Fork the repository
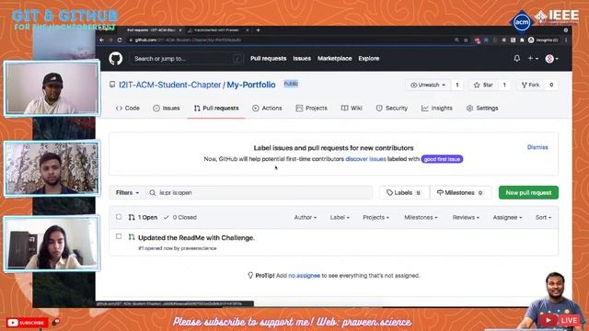 pyautogui.click(x=530, y=85)
